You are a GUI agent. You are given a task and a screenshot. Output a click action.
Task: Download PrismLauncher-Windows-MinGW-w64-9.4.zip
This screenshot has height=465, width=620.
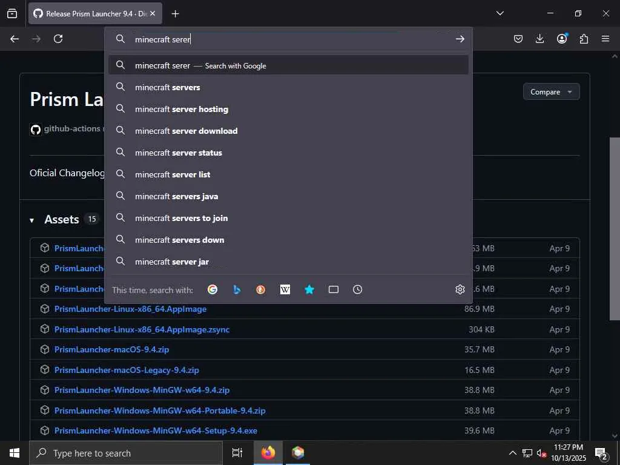pyautogui.click(x=142, y=390)
